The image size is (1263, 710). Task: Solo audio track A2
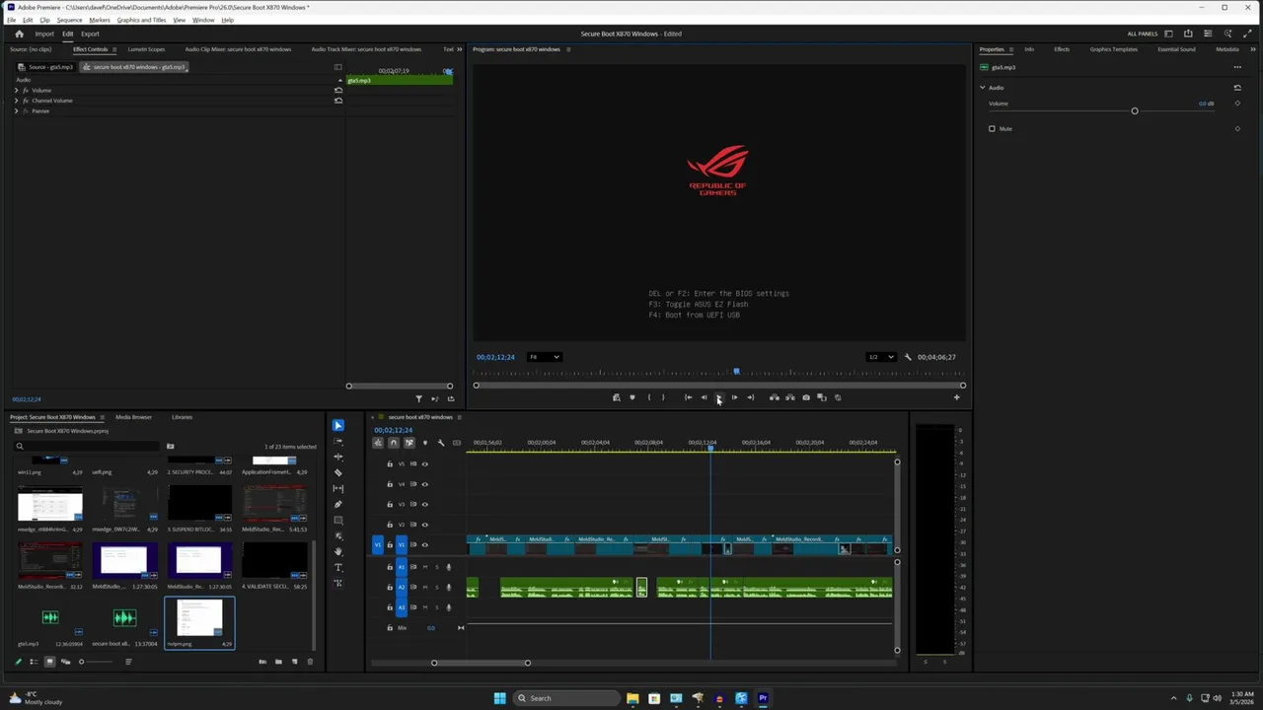click(x=436, y=587)
